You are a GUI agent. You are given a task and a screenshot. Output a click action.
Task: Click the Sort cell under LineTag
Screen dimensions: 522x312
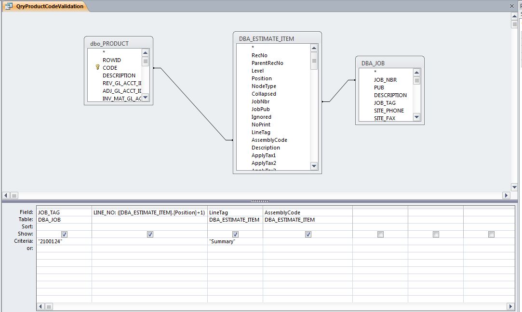[x=235, y=227]
